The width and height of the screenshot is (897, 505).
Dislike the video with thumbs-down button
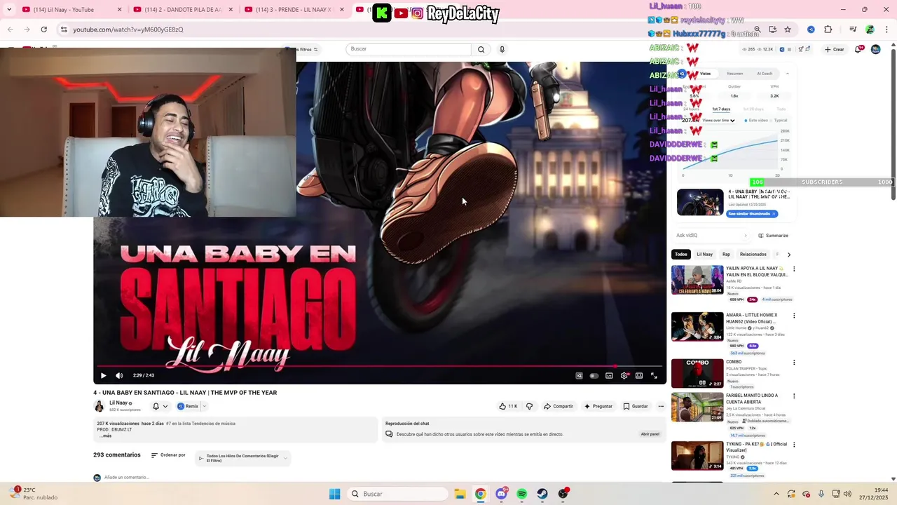529,406
